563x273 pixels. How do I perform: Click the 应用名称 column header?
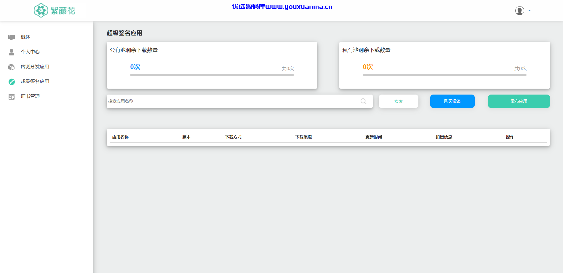point(120,137)
